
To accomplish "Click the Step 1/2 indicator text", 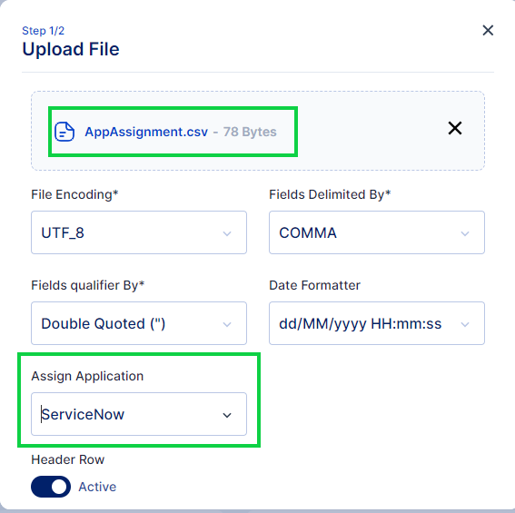I will point(43,31).
